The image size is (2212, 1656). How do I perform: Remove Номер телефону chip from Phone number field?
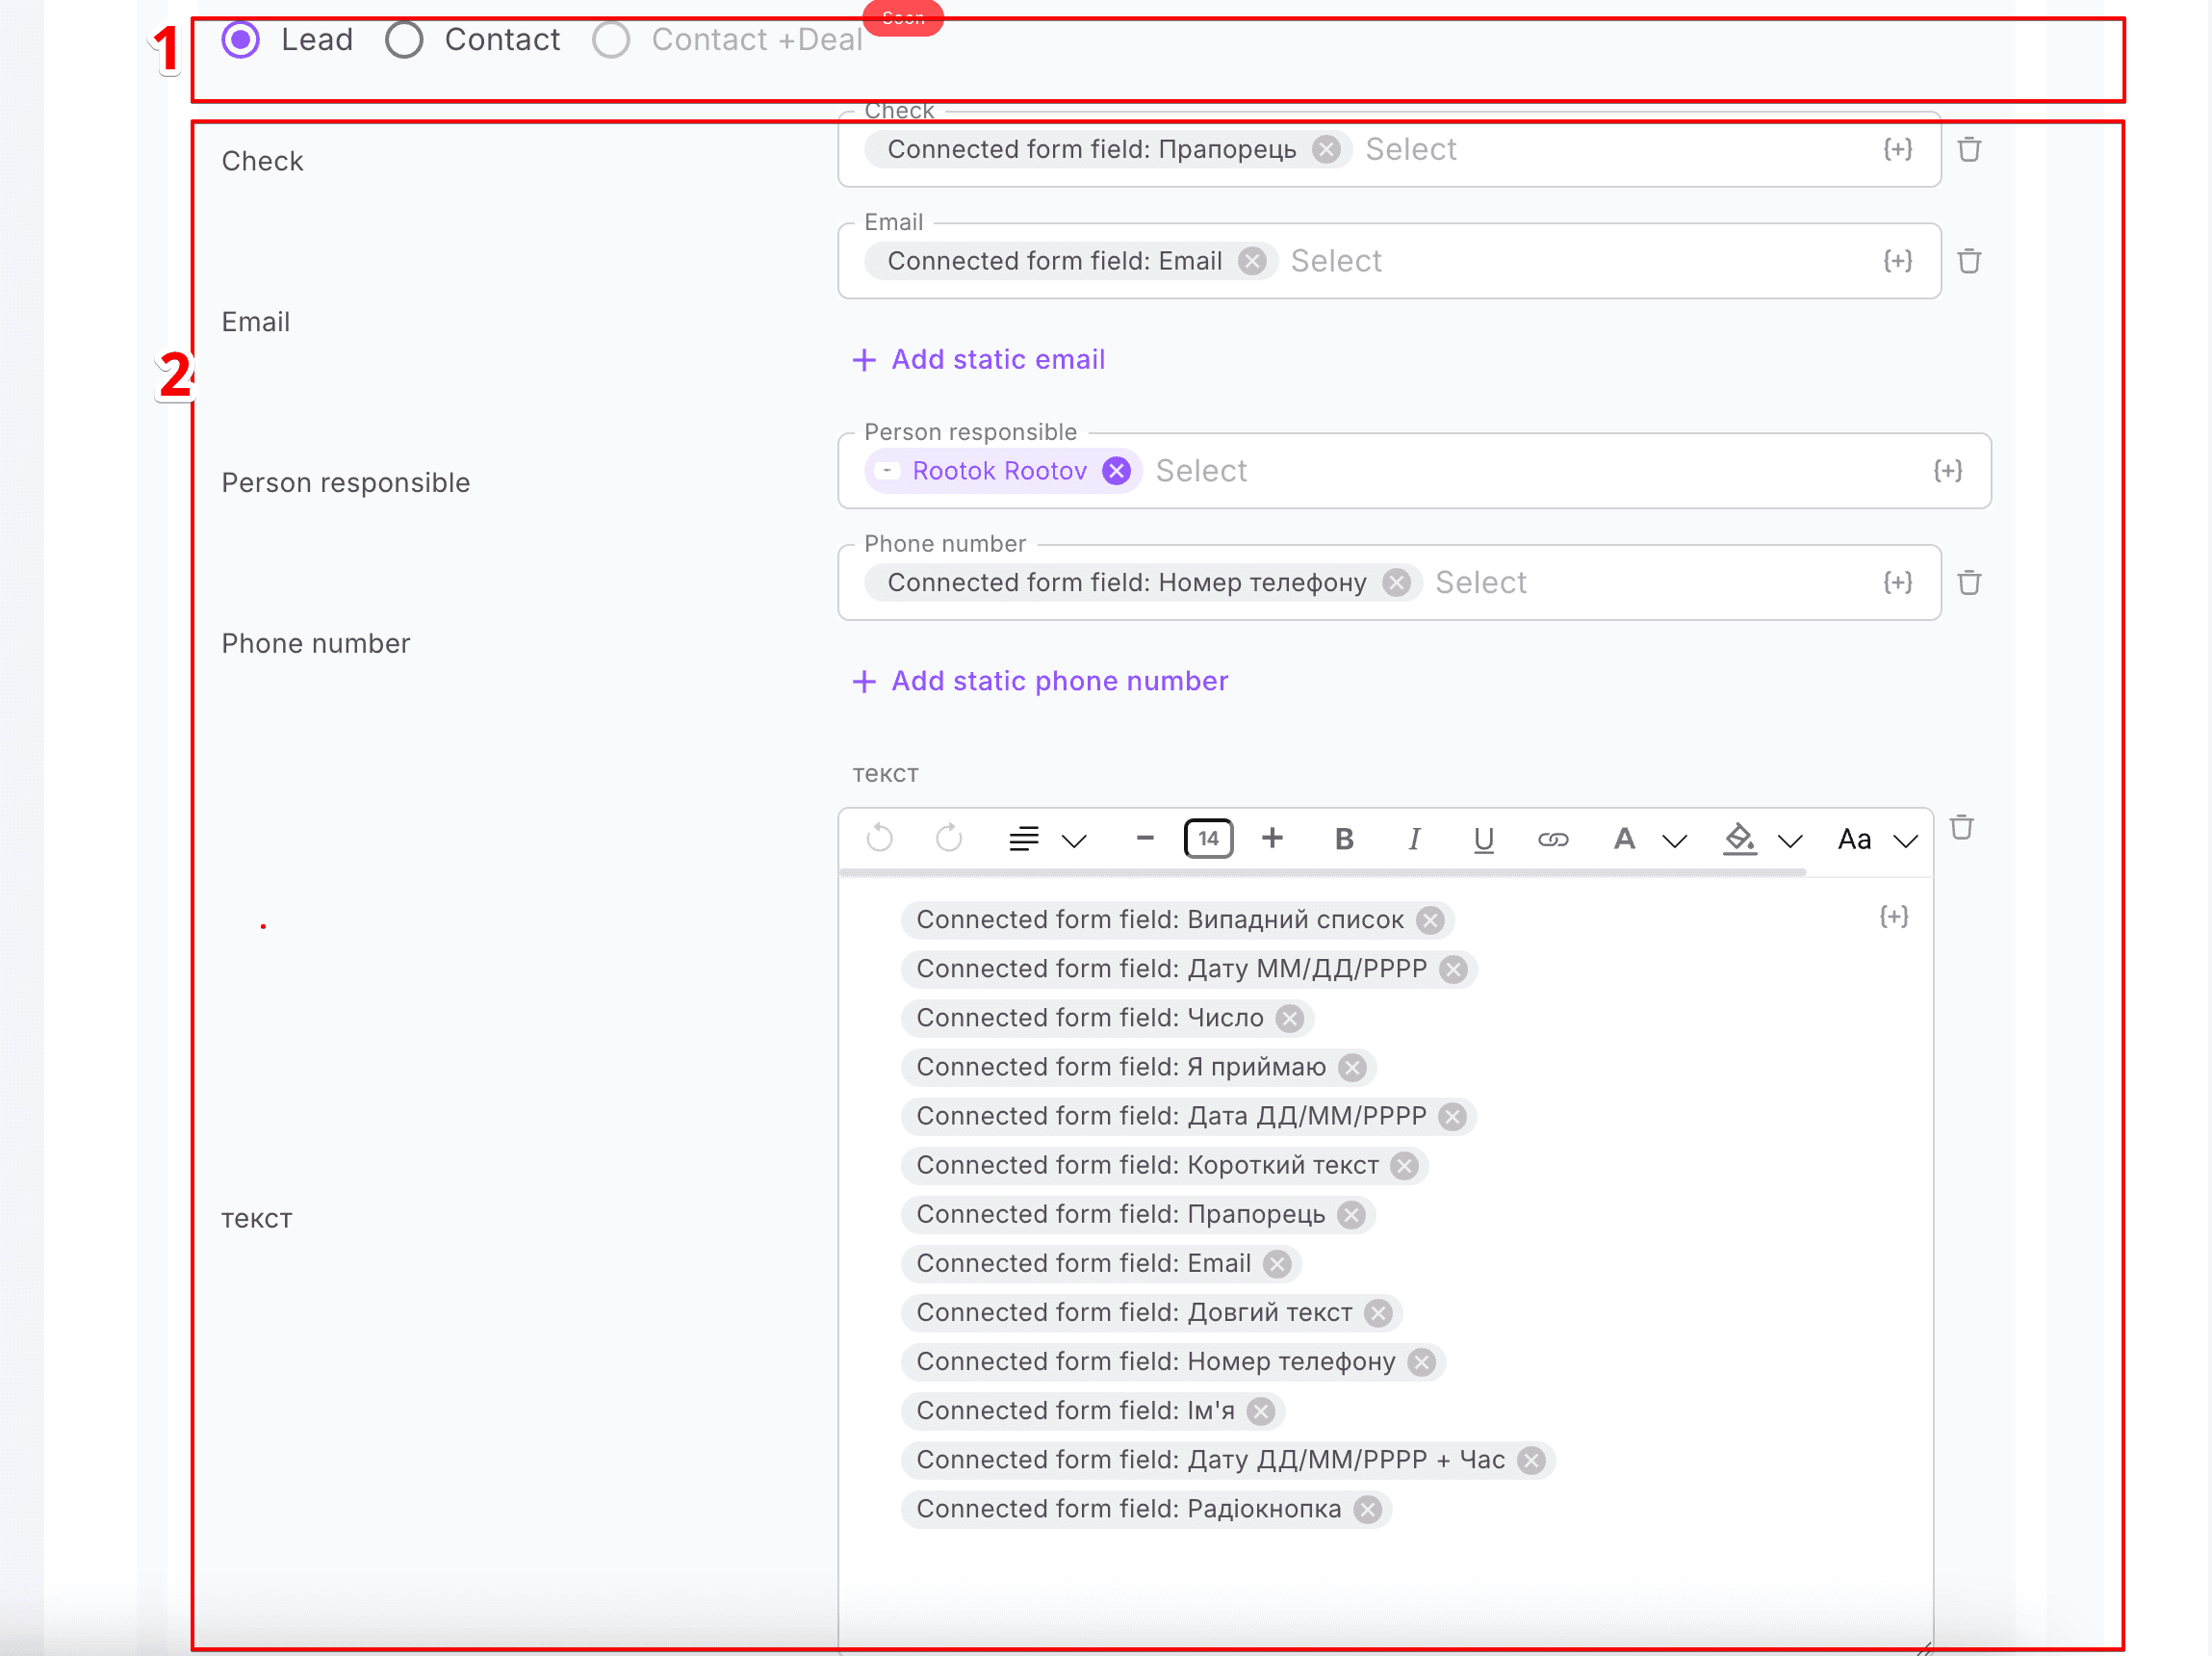pyautogui.click(x=1397, y=583)
